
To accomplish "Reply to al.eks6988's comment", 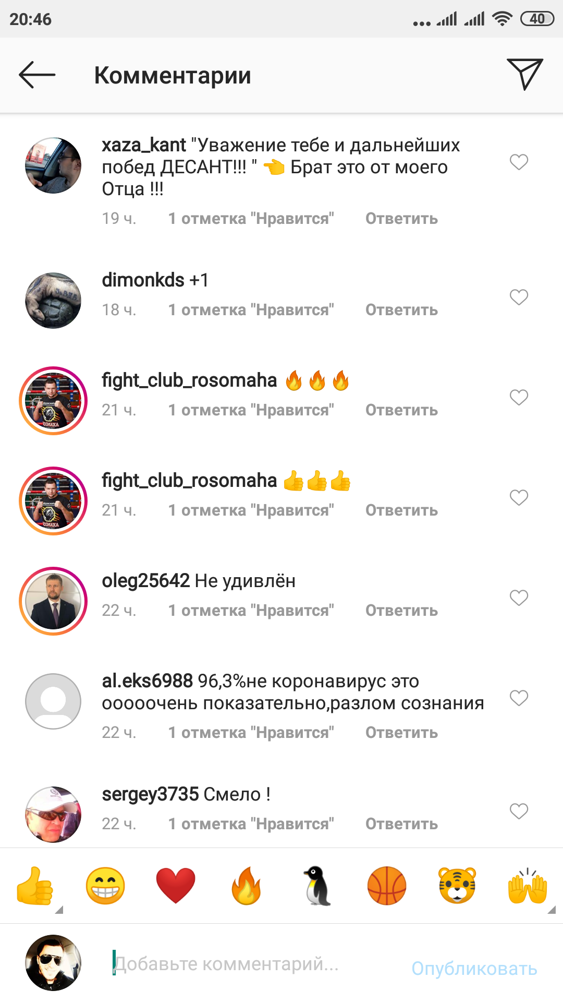I will click(x=401, y=733).
